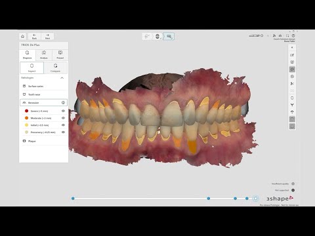
Task: Open the Compare mode button
Action: [x=55, y=68]
